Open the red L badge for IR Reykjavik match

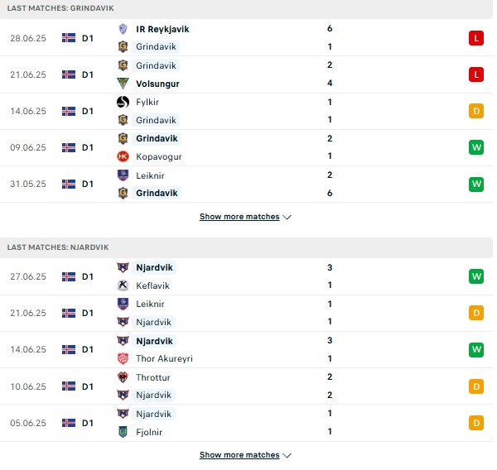(476, 38)
